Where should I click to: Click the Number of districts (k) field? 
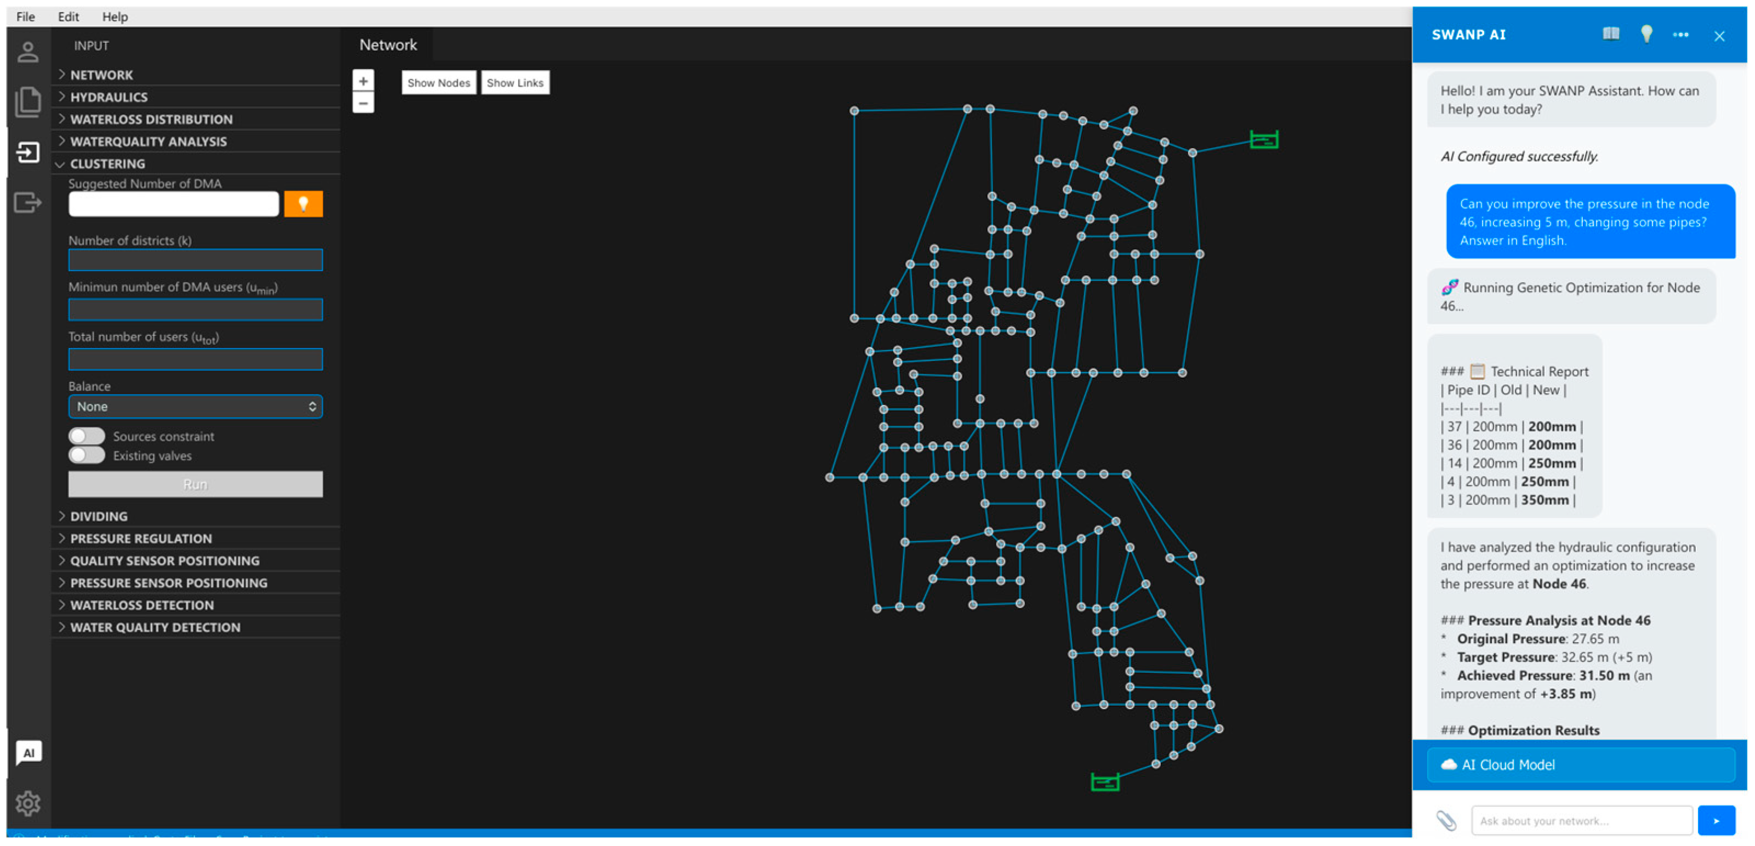(x=196, y=260)
